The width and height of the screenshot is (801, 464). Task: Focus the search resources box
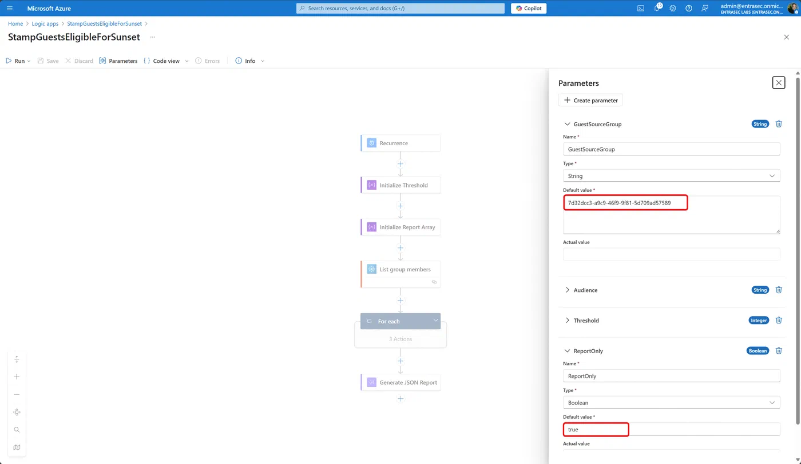click(x=400, y=9)
